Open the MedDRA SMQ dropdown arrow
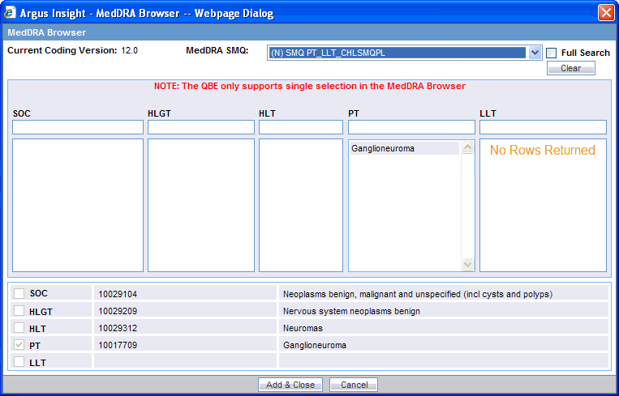619x396 pixels. [x=535, y=53]
